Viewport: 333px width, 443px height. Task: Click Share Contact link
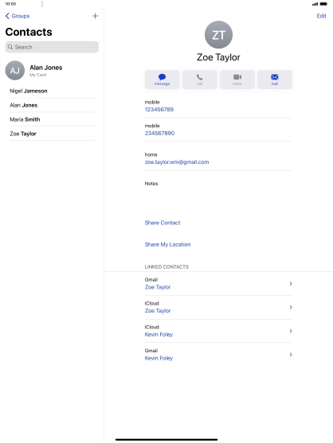(x=163, y=223)
